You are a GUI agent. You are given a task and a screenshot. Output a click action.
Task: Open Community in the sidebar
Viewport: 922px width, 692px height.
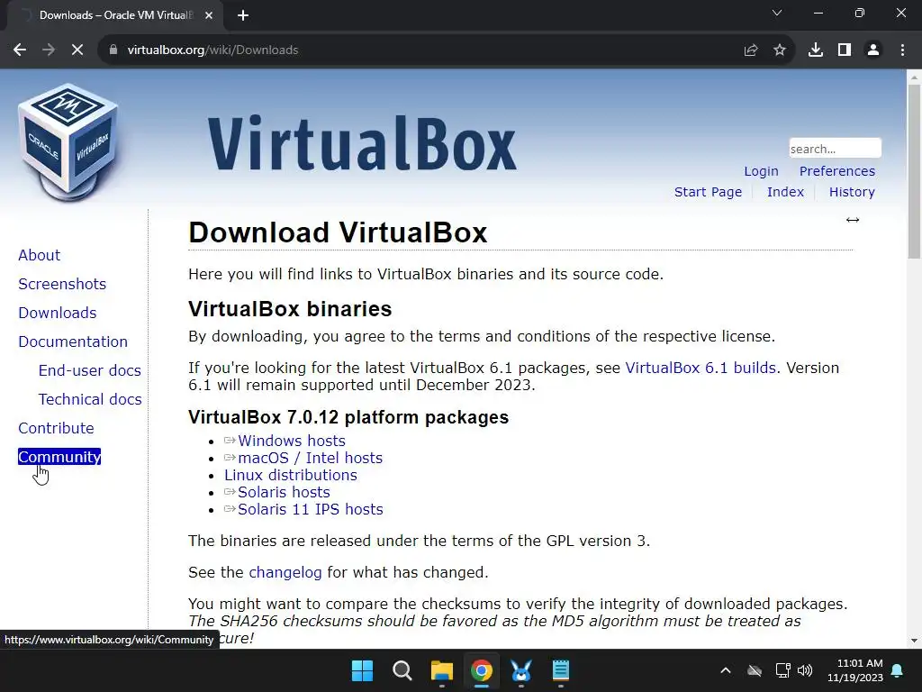point(59,457)
